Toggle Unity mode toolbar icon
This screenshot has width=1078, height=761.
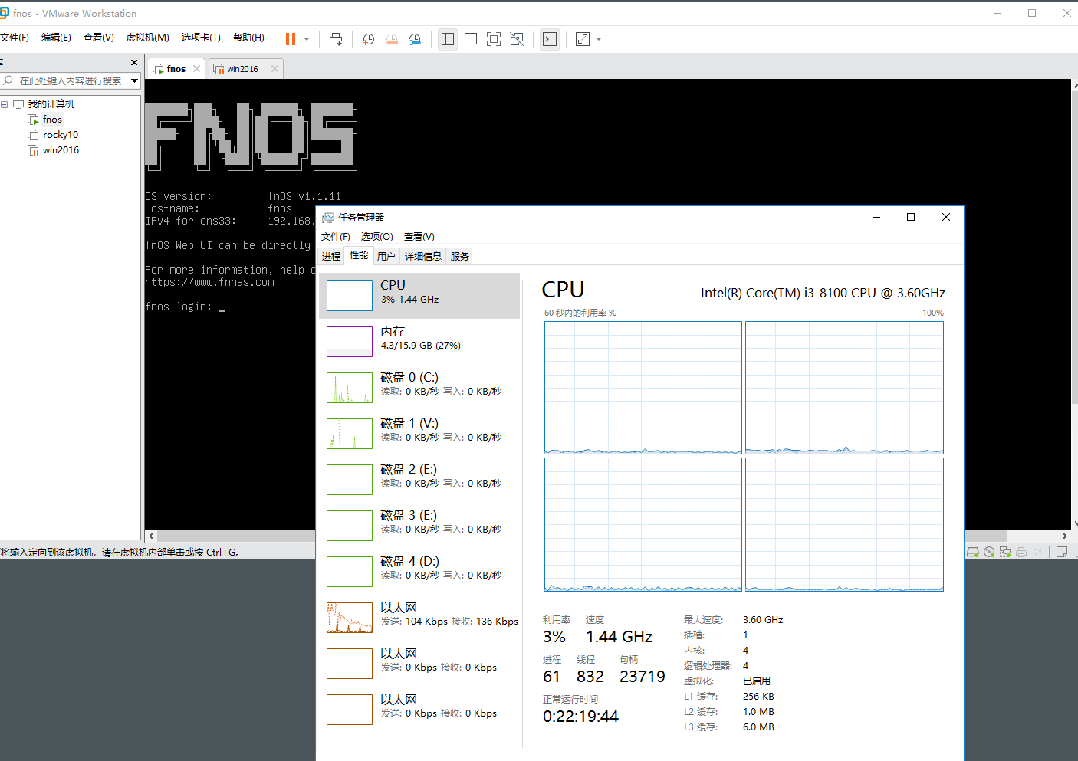click(517, 39)
